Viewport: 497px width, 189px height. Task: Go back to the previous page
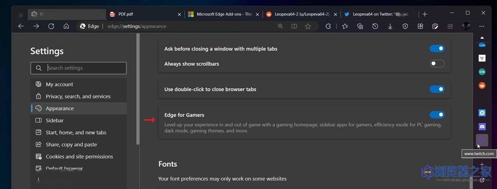[21, 26]
